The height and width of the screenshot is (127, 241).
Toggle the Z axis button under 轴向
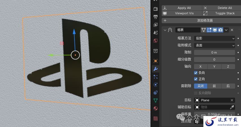[228, 67]
